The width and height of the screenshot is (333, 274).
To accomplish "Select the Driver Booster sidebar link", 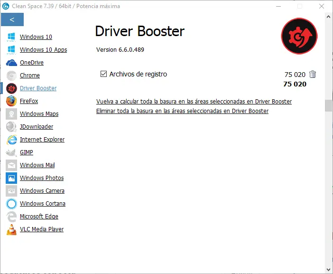I will coord(38,88).
